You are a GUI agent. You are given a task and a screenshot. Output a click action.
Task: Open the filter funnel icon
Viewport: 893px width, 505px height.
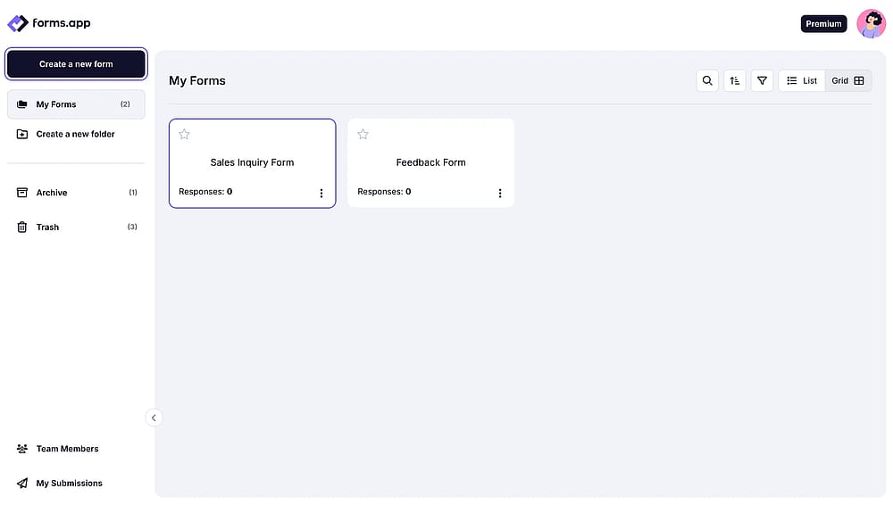pos(762,81)
